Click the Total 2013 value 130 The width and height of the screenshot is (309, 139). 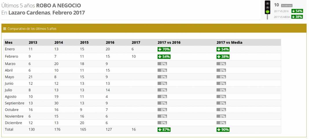coord(32,129)
